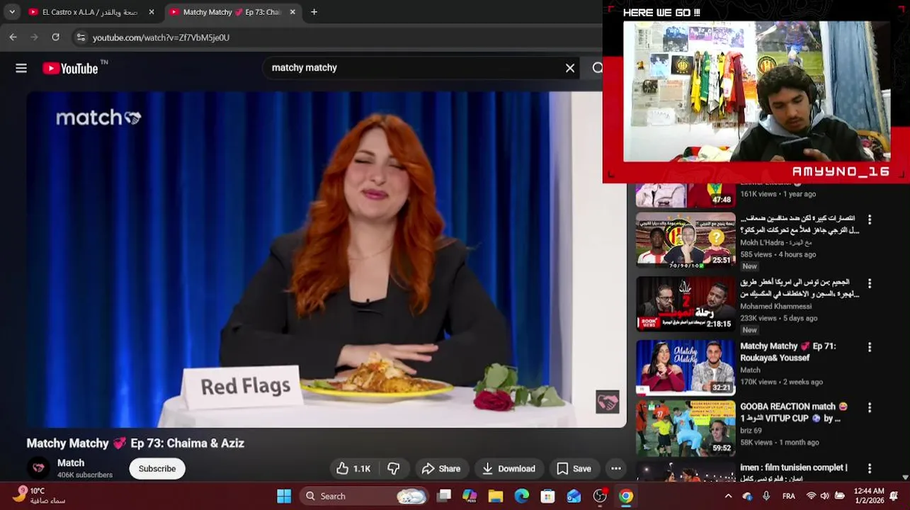Viewport: 910px width, 510px height.
Task: Launch Microsoft 365 Copilot from taskbar
Action: pos(470,496)
